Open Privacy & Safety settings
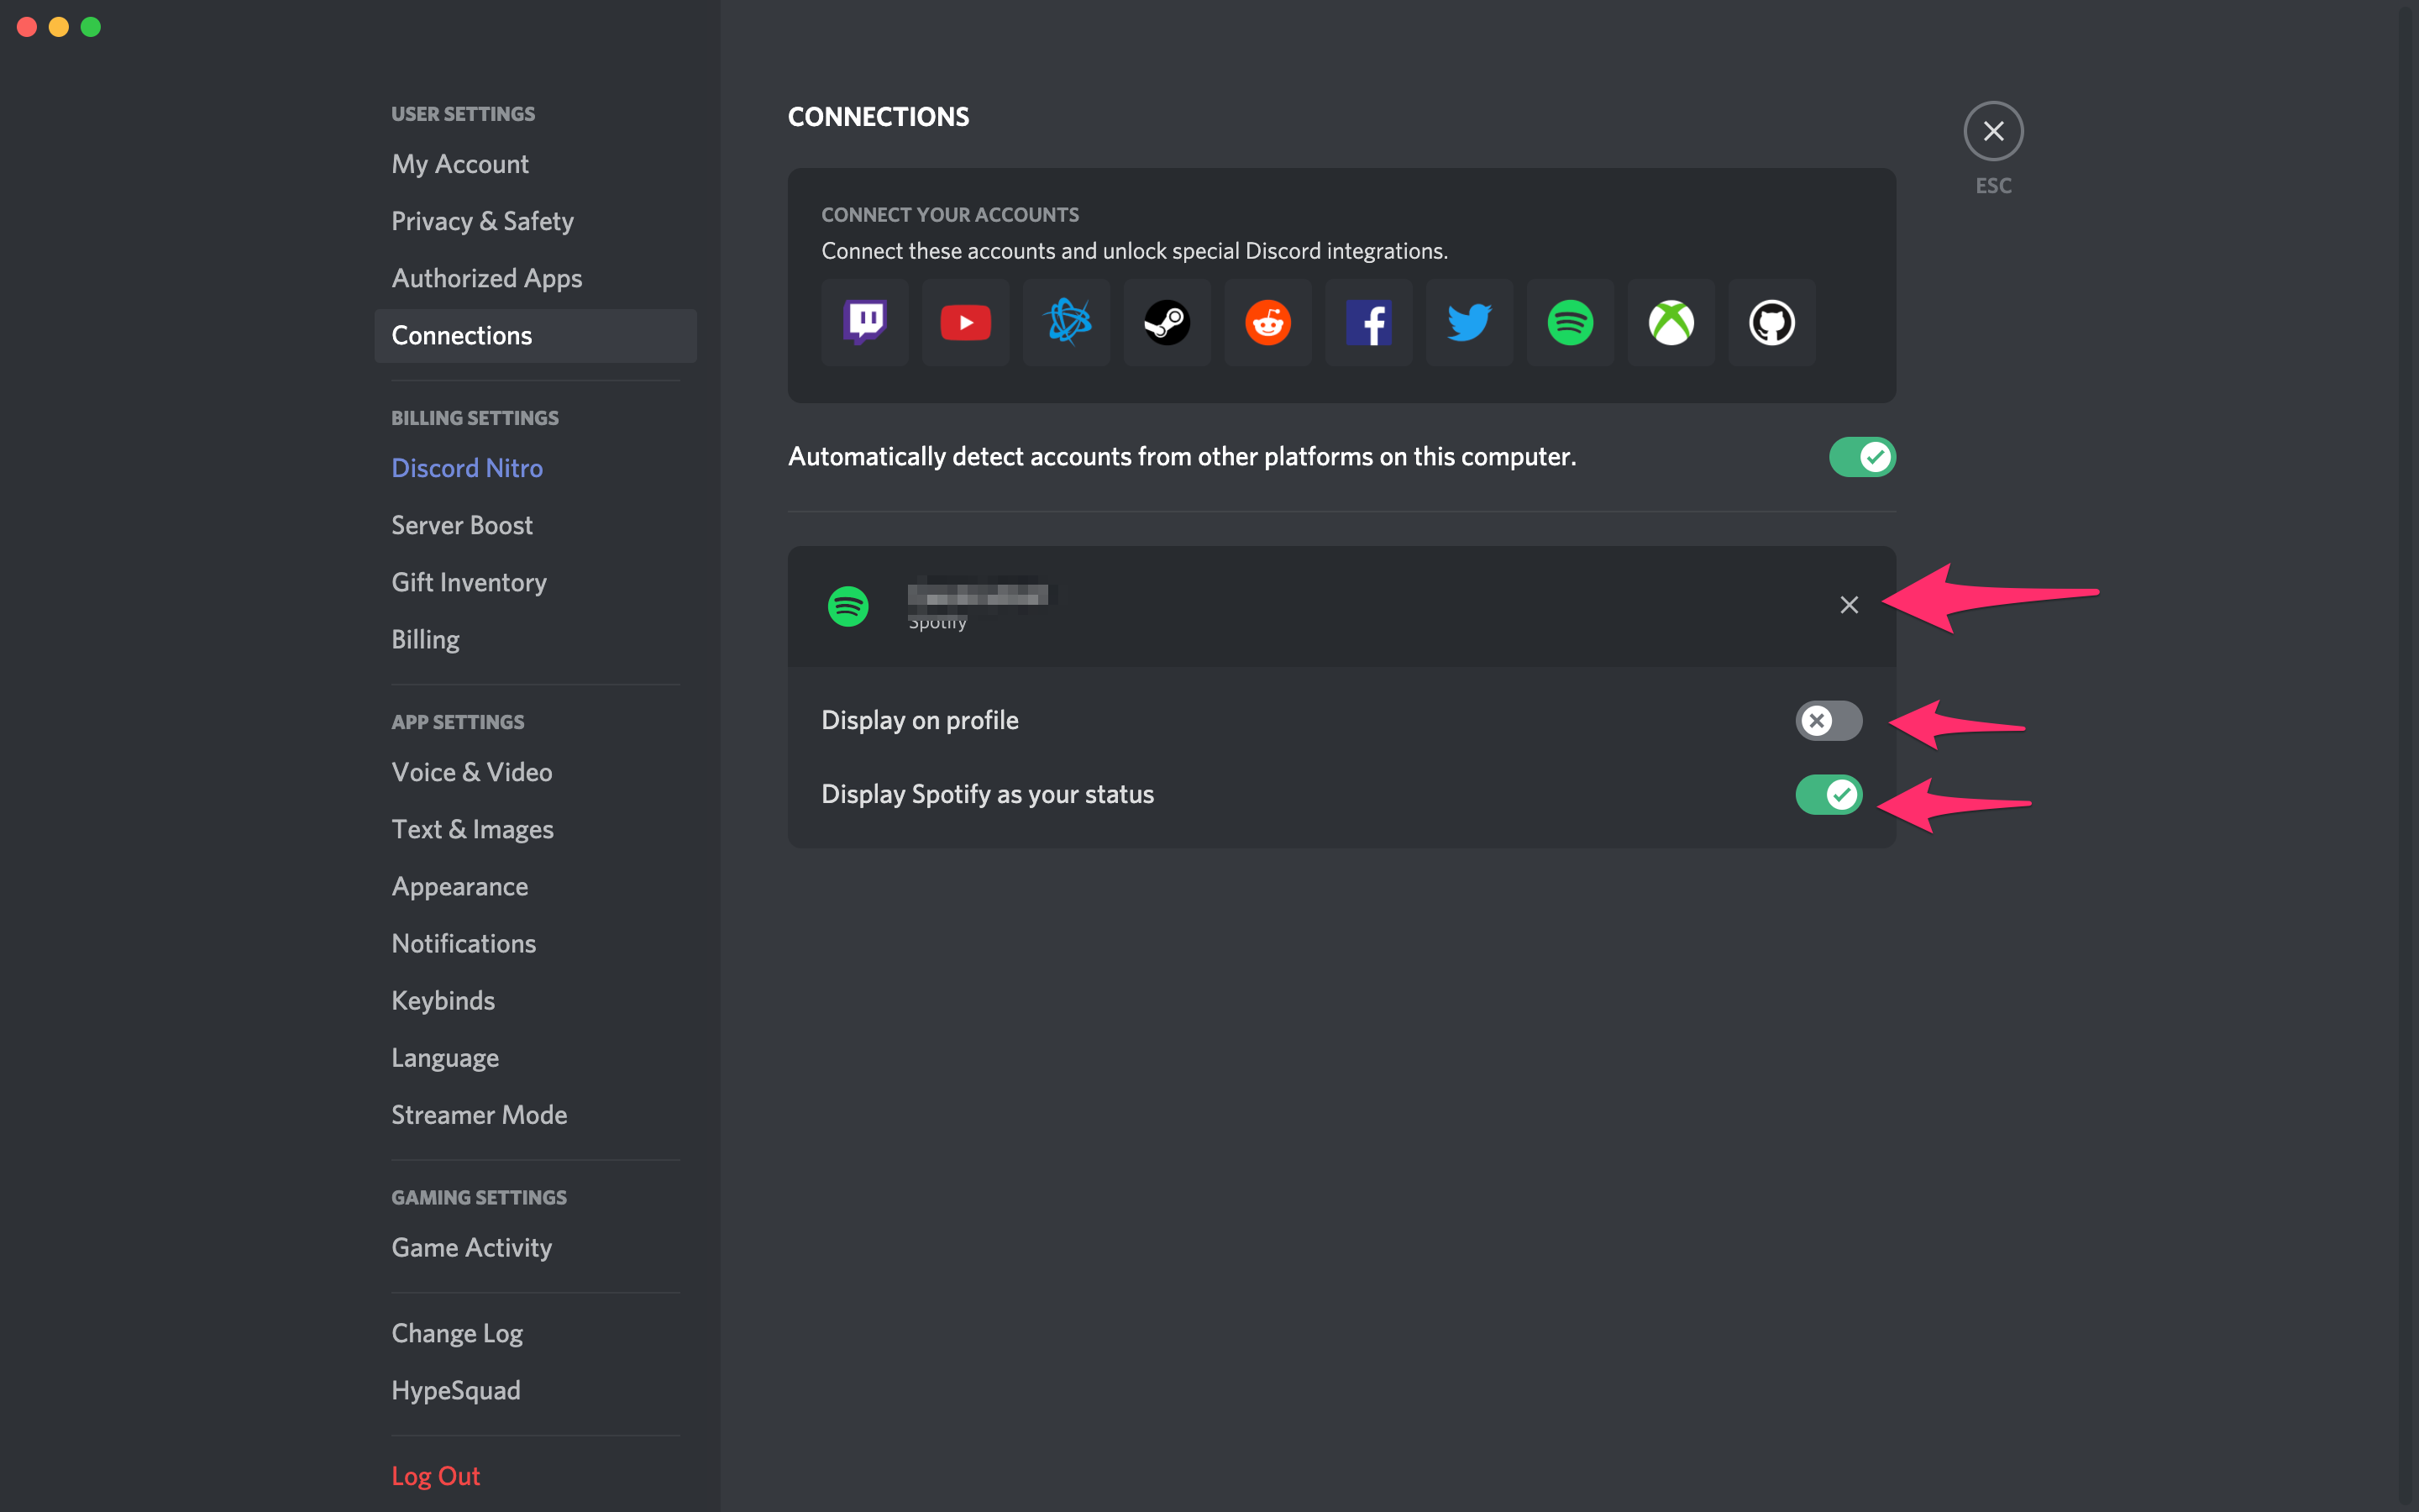This screenshot has width=2419, height=1512. pyautogui.click(x=483, y=221)
